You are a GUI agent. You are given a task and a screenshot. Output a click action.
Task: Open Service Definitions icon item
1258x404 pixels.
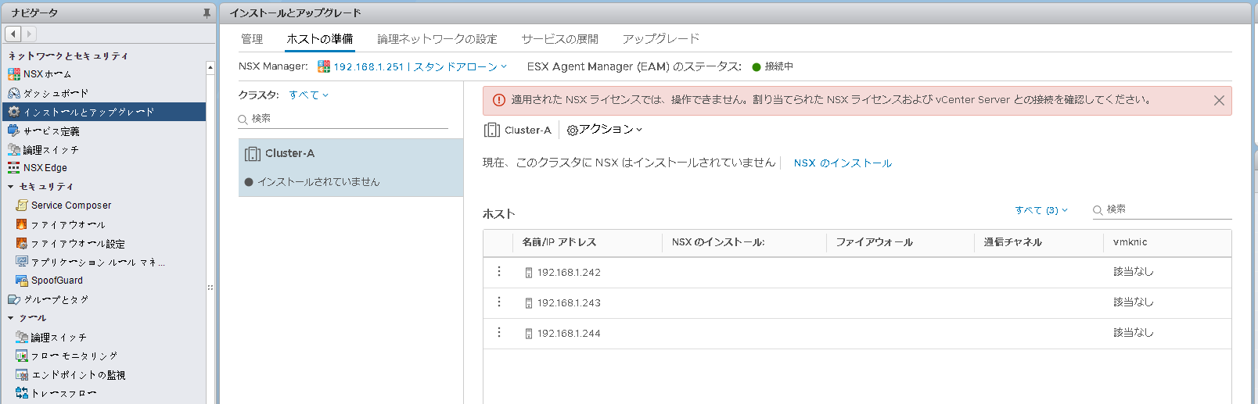pyautogui.click(x=14, y=130)
